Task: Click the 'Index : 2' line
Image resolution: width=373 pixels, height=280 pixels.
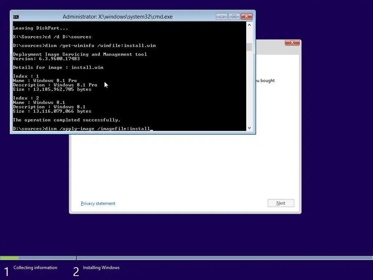Action: pyautogui.click(x=26, y=98)
